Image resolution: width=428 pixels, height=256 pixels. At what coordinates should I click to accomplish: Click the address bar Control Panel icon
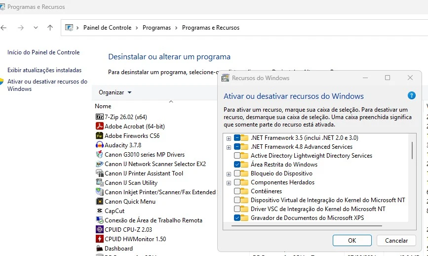(69, 28)
